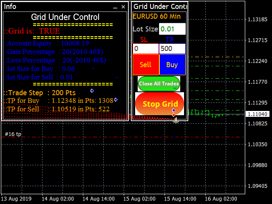Viewport: 272px width, 204px height.
Task: Click the SL label above the stop-loss field
Action: [144, 40]
